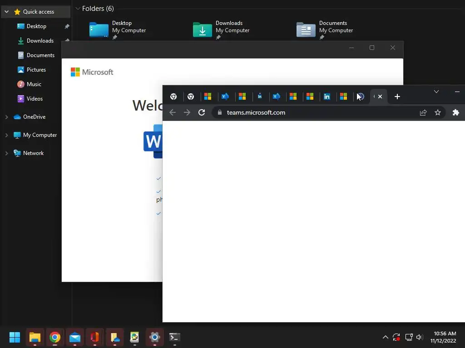Select the Documents folder tile
Viewport: 465px width, 348px height.
325,30
